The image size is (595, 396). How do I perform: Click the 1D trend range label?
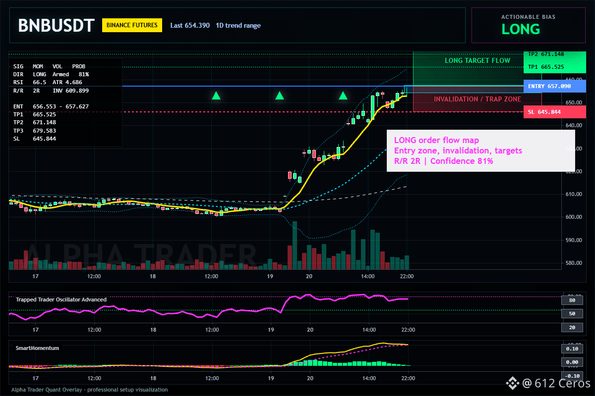(x=238, y=26)
